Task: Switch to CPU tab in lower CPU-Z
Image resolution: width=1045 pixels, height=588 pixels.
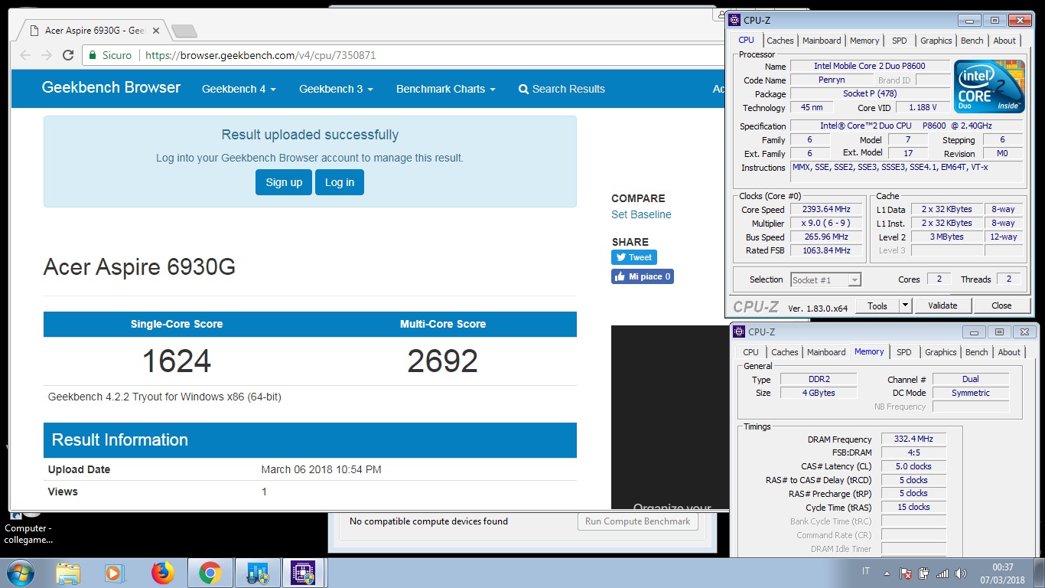Action: [751, 352]
